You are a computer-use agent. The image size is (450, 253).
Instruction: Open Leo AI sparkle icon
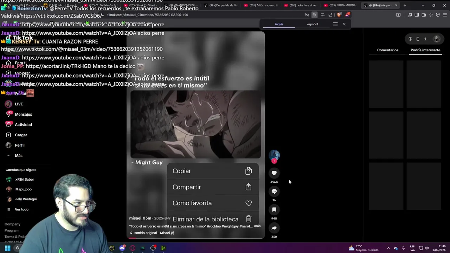pyautogui.click(x=431, y=15)
